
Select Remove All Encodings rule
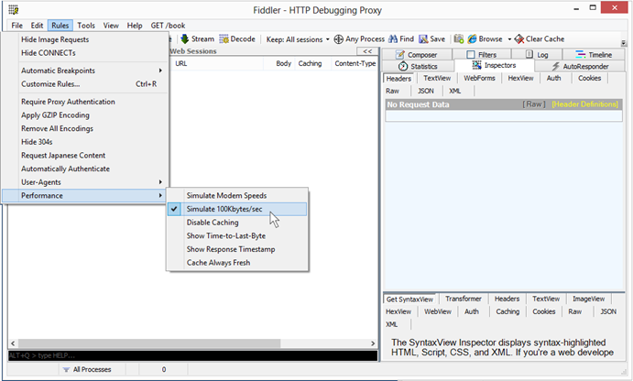click(x=85, y=128)
